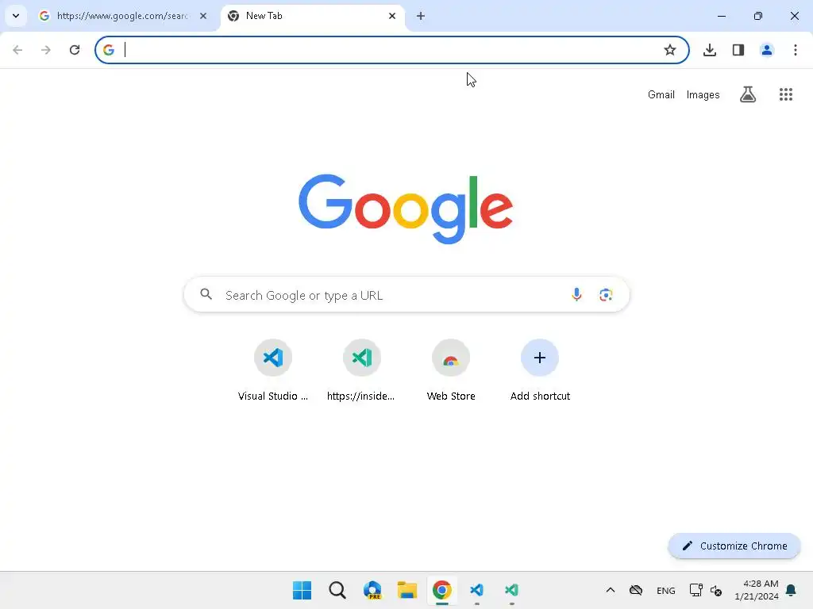Open the clock showing 4:28 AM

tap(757, 590)
